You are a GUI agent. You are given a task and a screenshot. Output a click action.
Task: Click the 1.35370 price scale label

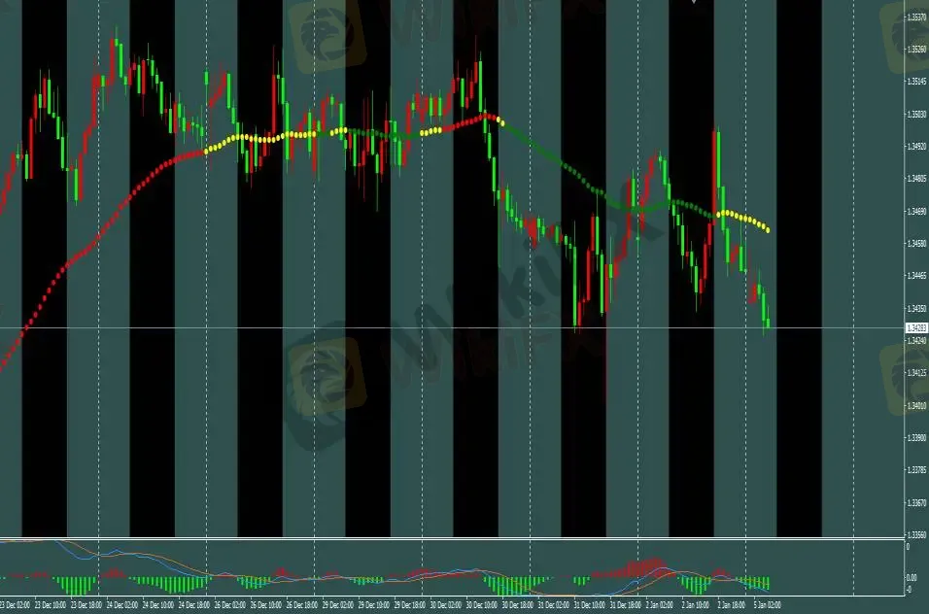click(x=914, y=17)
